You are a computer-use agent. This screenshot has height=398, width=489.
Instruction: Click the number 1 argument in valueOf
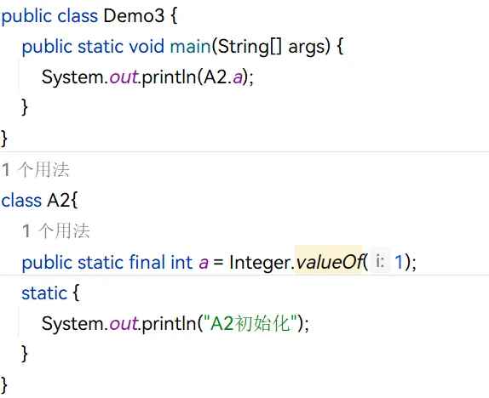399,262
